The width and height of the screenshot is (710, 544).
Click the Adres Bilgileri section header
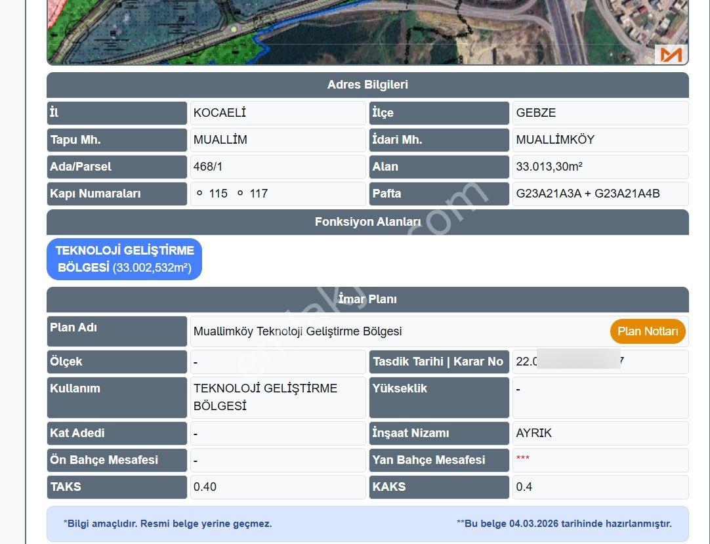click(x=367, y=85)
